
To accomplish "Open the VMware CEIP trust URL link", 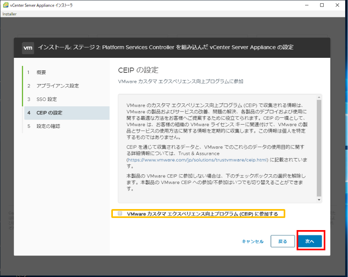I will click(x=197, y=160).
